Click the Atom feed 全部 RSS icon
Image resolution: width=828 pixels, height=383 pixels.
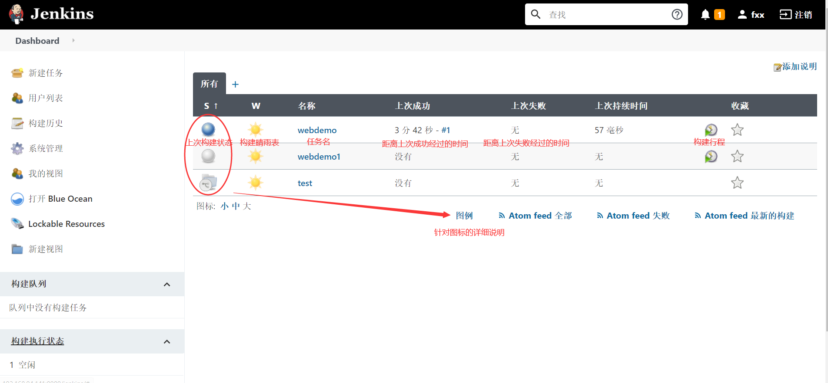click(502, 216)
